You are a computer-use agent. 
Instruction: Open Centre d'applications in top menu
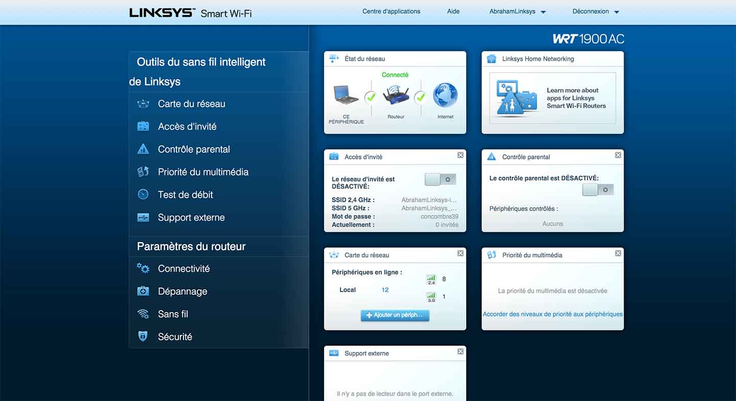pyautogui.click(x=391, y=11)
